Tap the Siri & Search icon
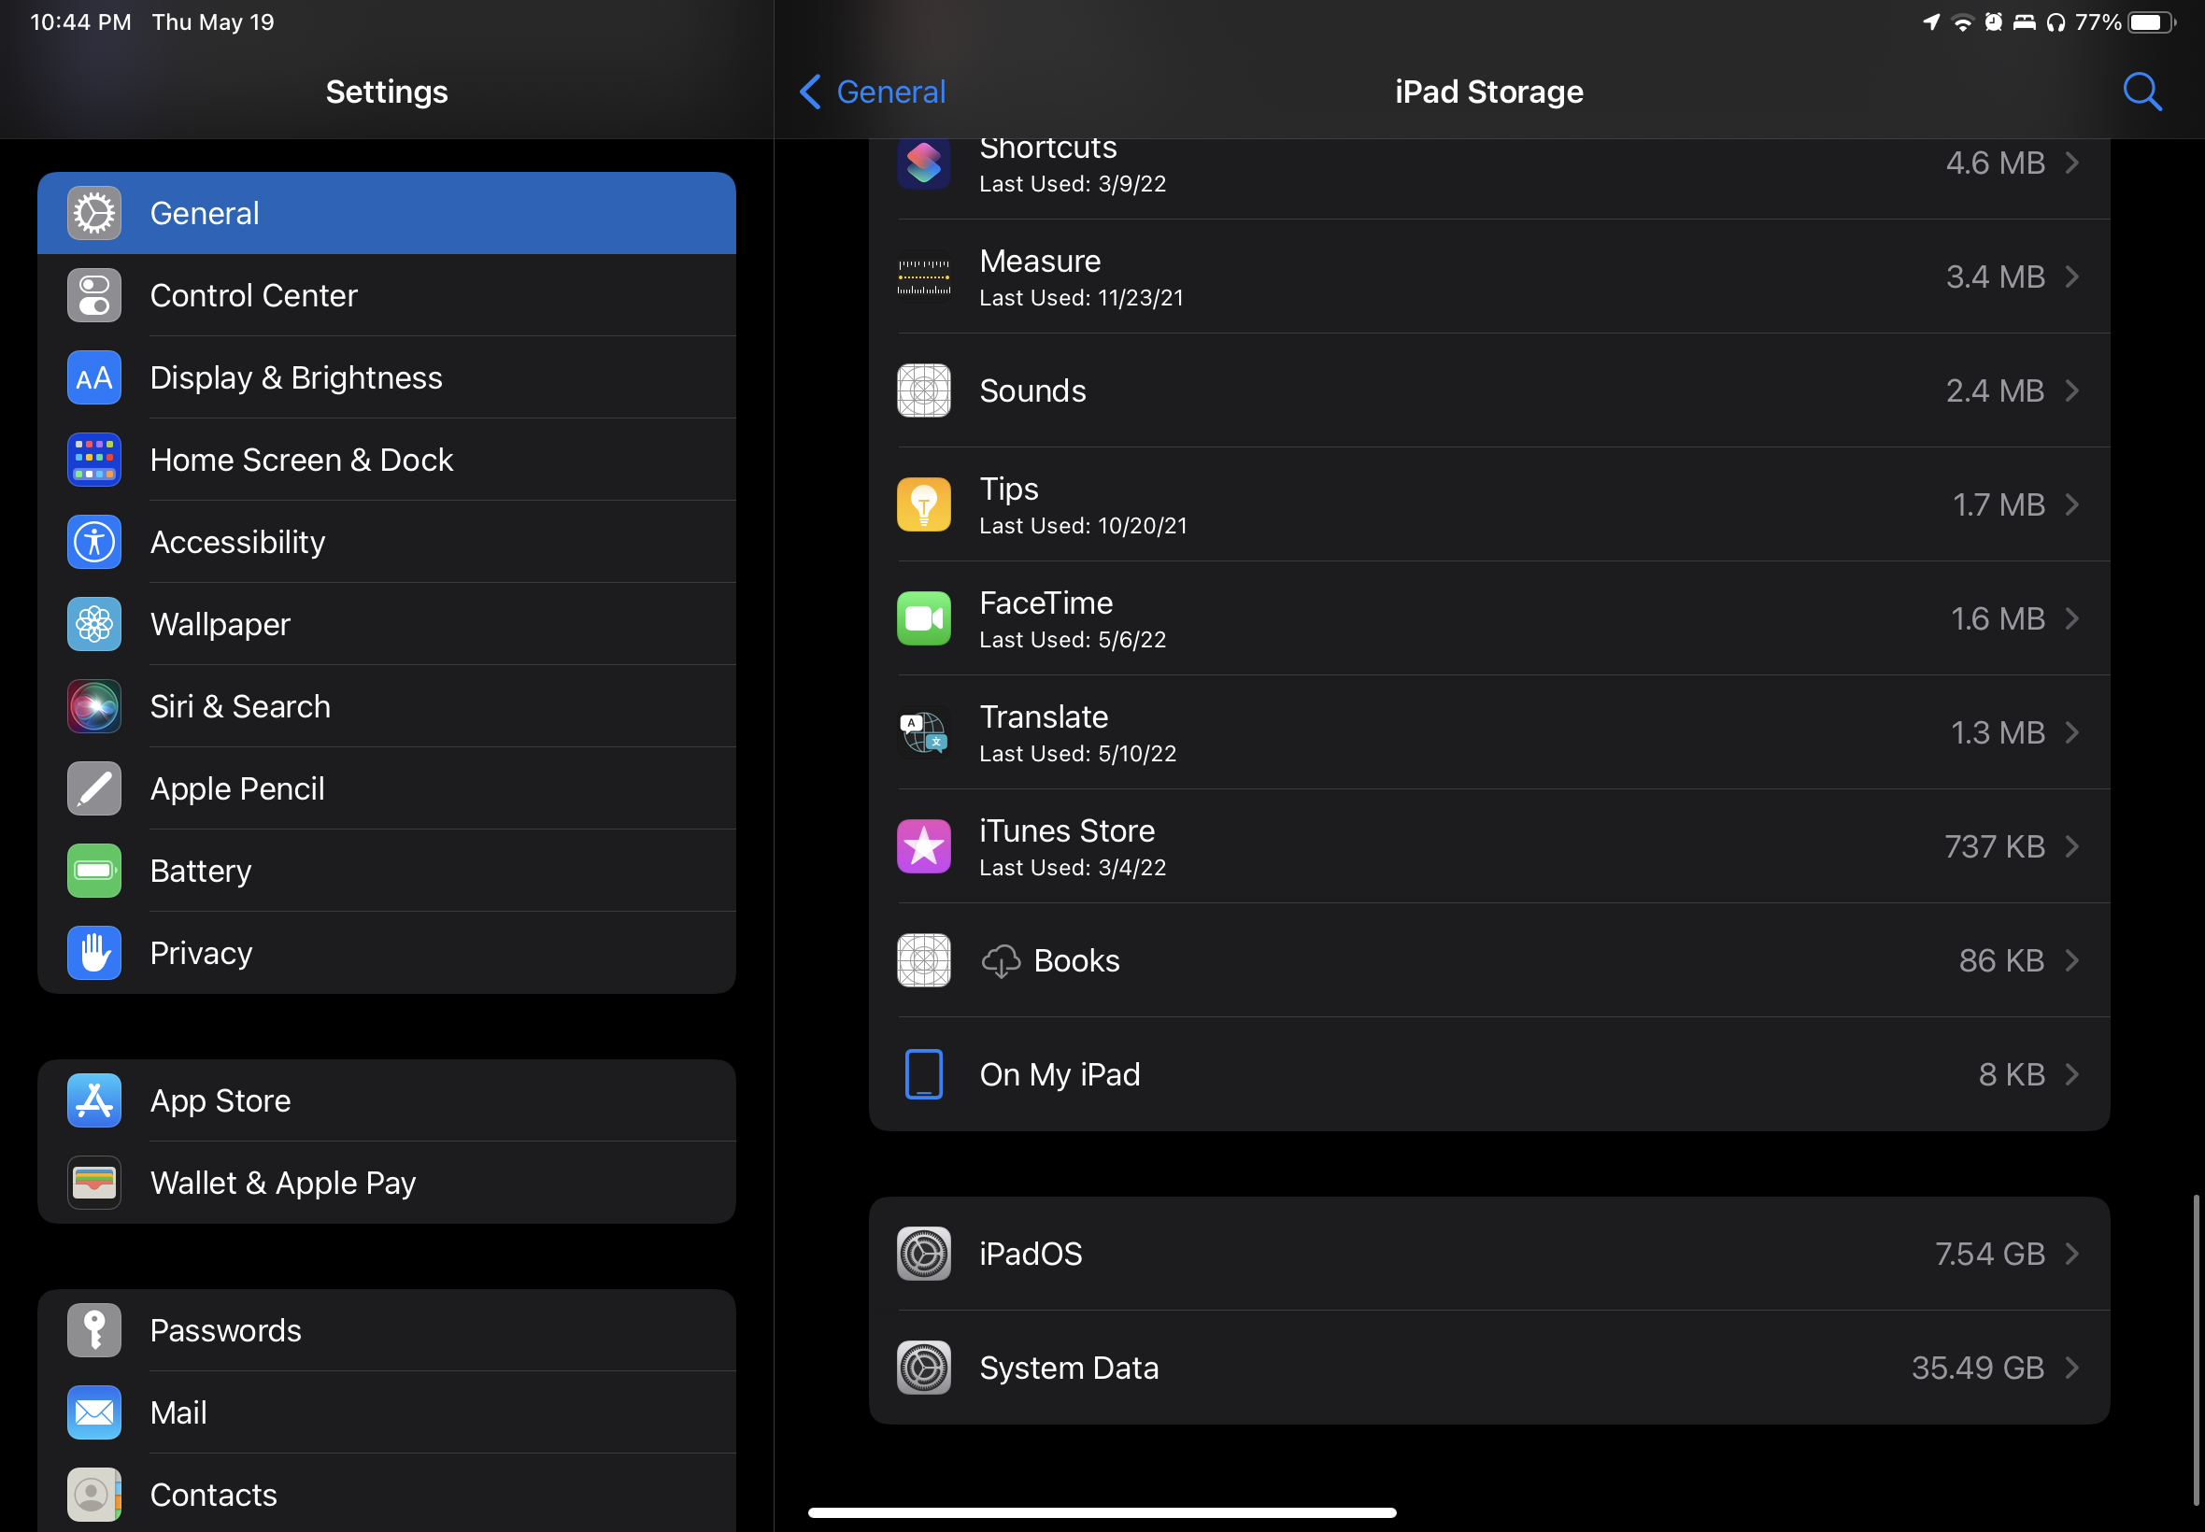This screenshot has height=1532, width=2205. (94, 706)
